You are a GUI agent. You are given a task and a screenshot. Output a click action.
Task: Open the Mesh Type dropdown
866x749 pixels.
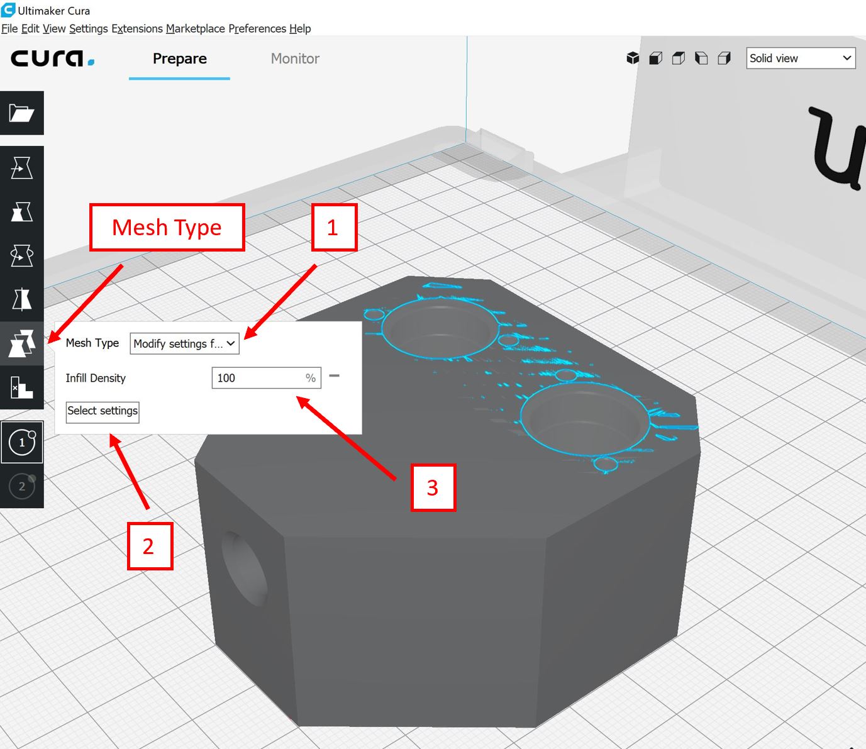tap(184, 343)
